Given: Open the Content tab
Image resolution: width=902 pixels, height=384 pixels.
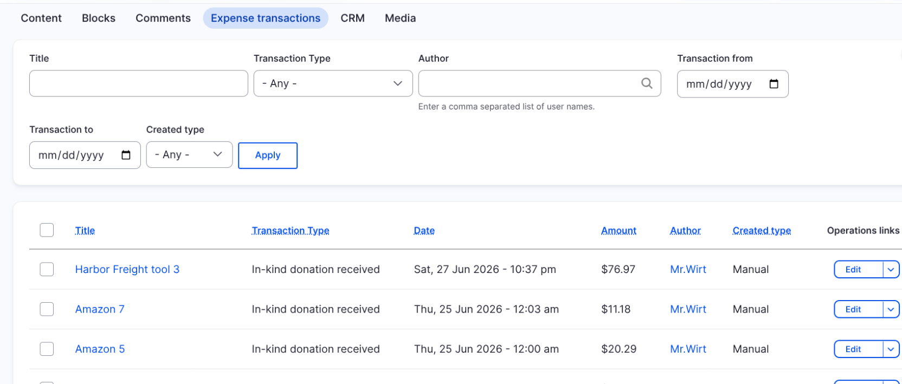Looking at the screenshot, I should point(41,18).
